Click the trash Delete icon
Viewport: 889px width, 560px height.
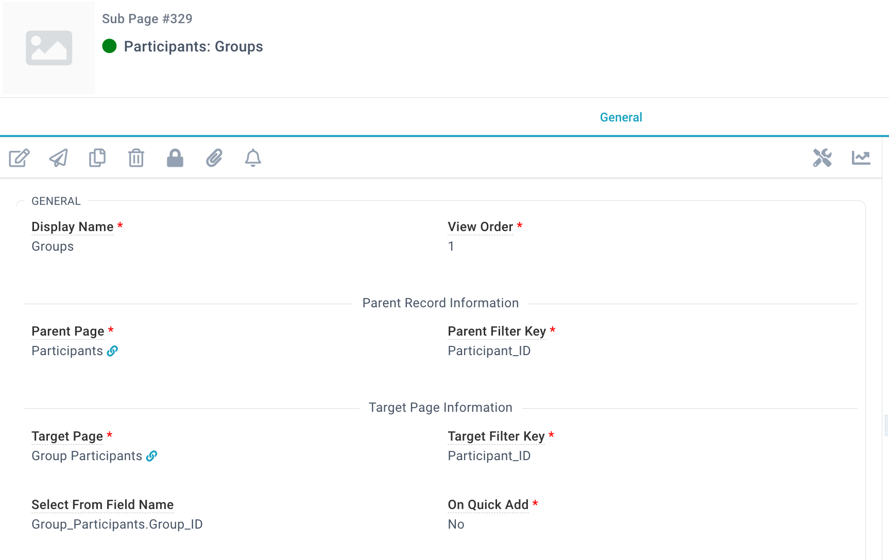point(136,158)
